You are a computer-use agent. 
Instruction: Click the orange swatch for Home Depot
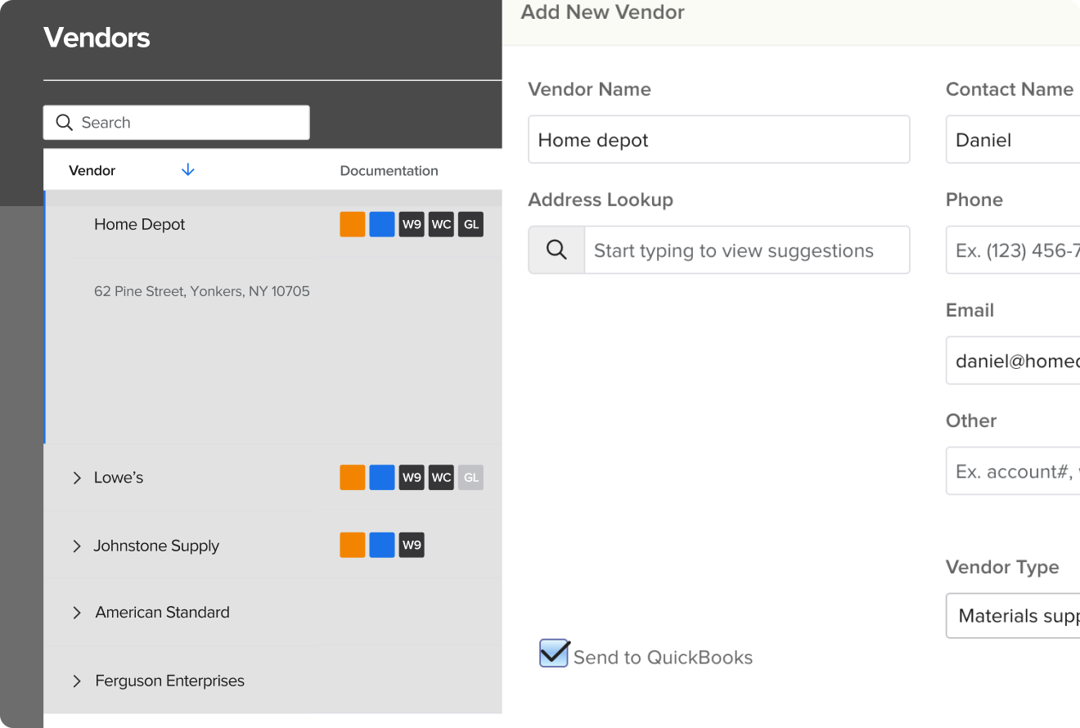click(x=353, y=224)
